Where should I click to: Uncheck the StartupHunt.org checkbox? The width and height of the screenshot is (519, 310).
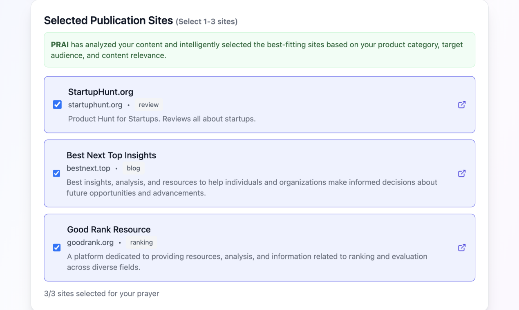pyautogui.click(x=57, y=105)
